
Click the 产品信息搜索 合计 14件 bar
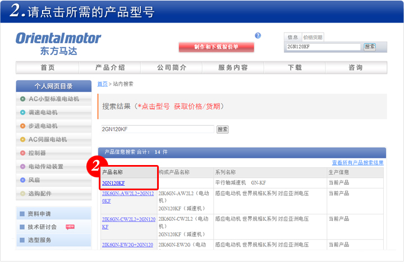pos(242,152)
